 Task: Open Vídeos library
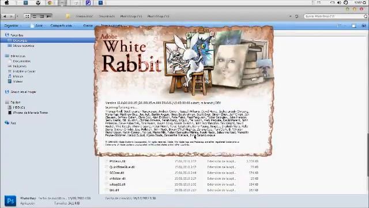click(x=18, y=81)
